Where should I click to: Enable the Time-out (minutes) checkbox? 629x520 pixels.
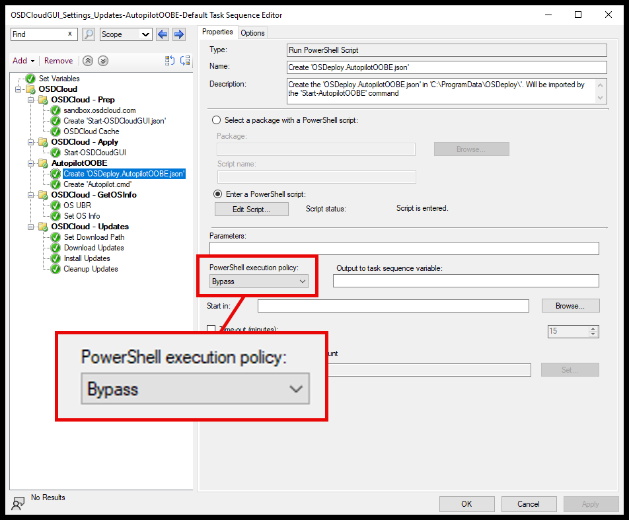(x=210, y=329)
